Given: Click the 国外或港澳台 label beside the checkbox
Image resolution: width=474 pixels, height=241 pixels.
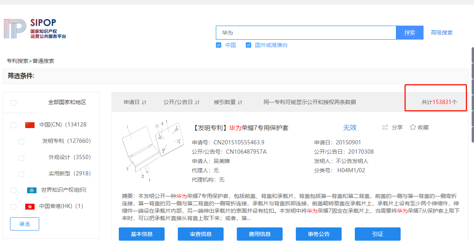Looking at the screenshot, I should 271,45.
